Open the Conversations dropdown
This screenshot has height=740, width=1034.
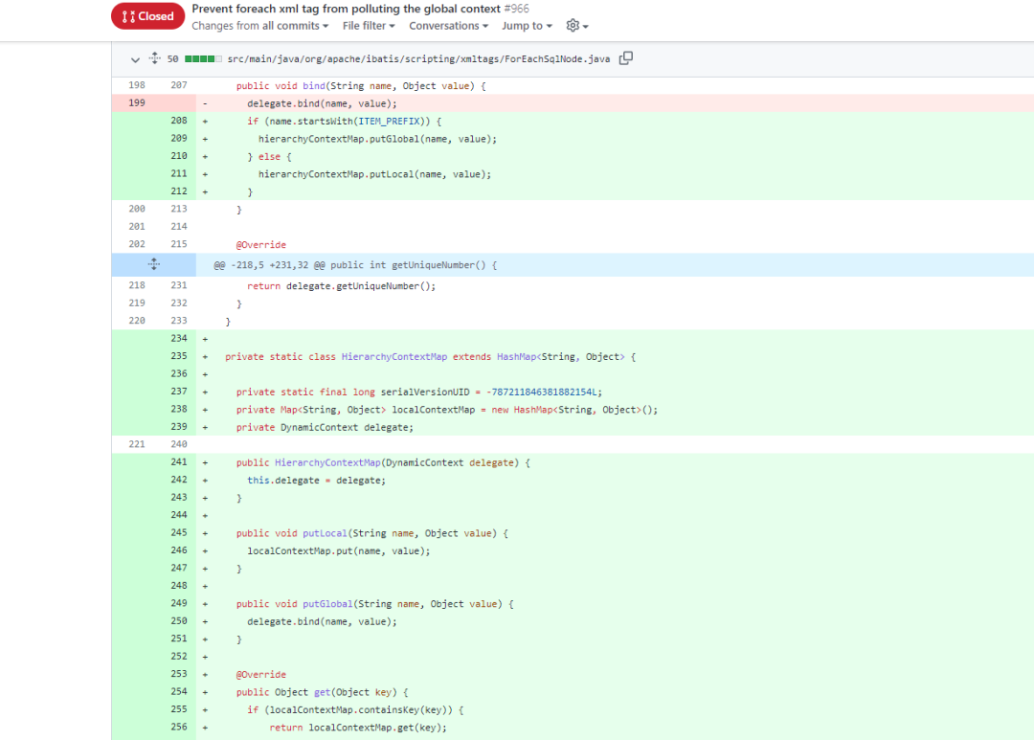[x=448, y=26]
